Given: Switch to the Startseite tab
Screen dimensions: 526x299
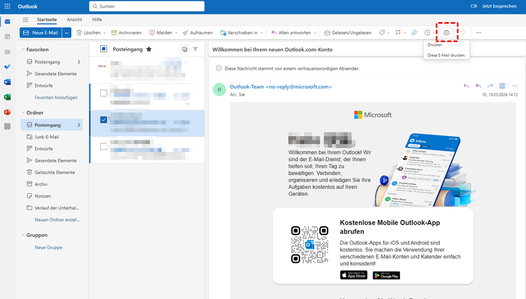Looking at the screenshot, I should coord(46,19).
